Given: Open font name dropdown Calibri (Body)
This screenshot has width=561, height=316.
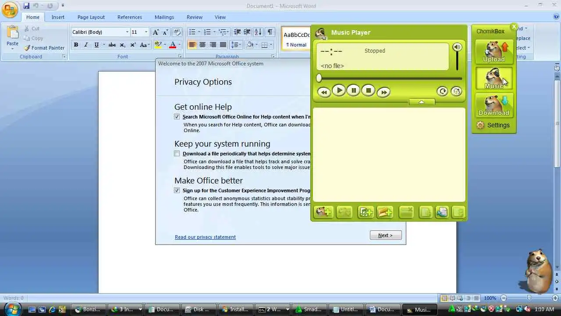Looking at the screenshot, I should pyautogui.click(x=127, y=32).
